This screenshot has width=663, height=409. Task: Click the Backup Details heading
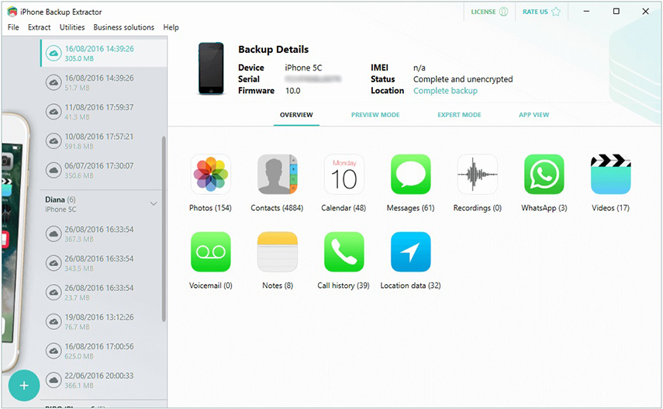[274, 50]
